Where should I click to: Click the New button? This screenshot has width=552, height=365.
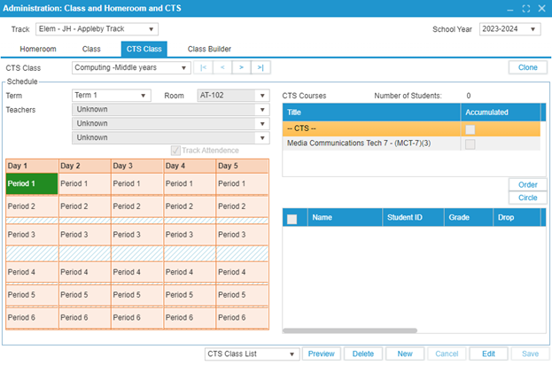tap(404, 353)
